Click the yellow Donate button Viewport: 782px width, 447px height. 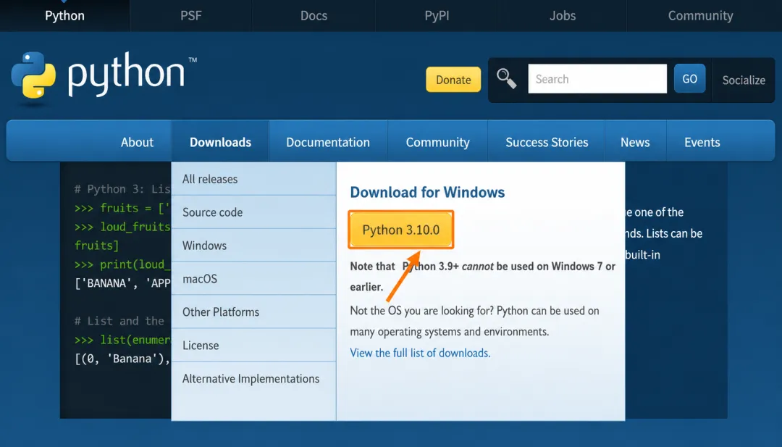[453, 79]
